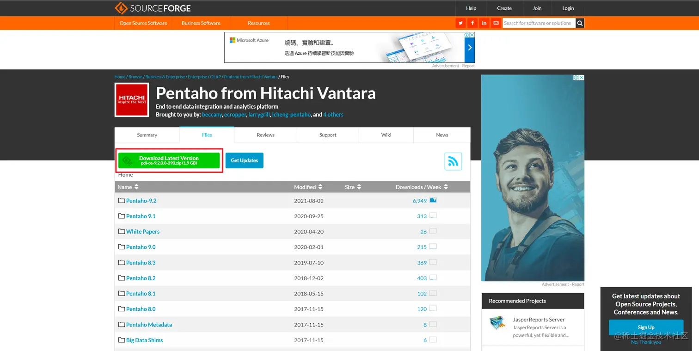Viewport: 699px width, 351px height.
Task: Click the sidebar advertisement image
Action: (533, 178)
